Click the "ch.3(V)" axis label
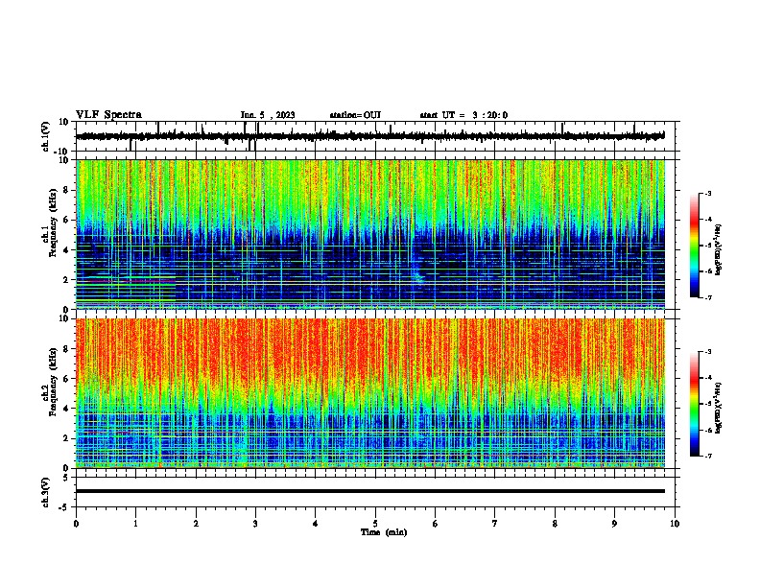This screenshot has height=587, width=760. point(46,493)
